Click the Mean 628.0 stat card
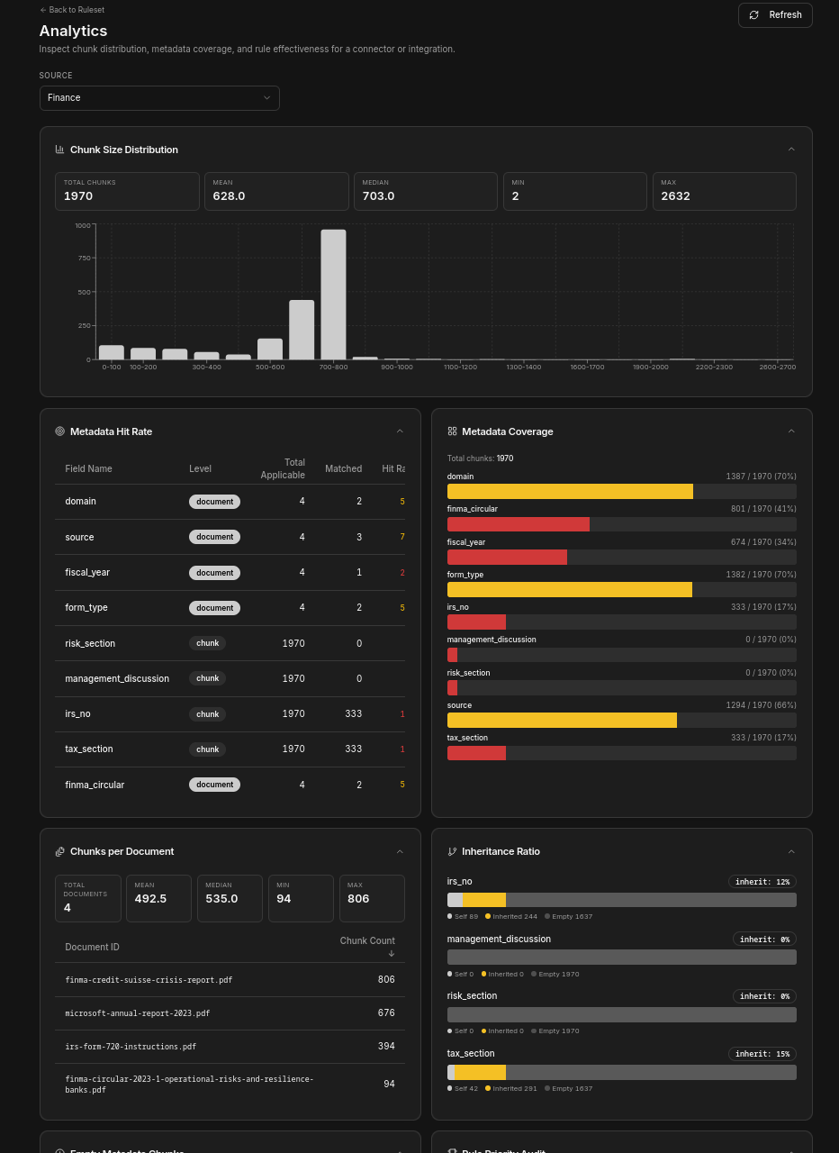 click(276, 191)
